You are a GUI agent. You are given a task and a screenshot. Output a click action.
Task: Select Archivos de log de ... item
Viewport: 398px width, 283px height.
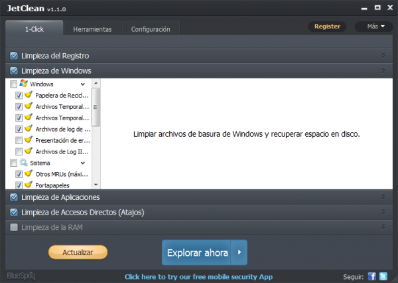(x=63, y=129)
